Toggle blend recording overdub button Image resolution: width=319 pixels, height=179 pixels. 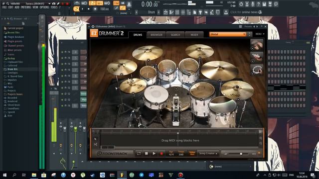[x=100, y=3]
